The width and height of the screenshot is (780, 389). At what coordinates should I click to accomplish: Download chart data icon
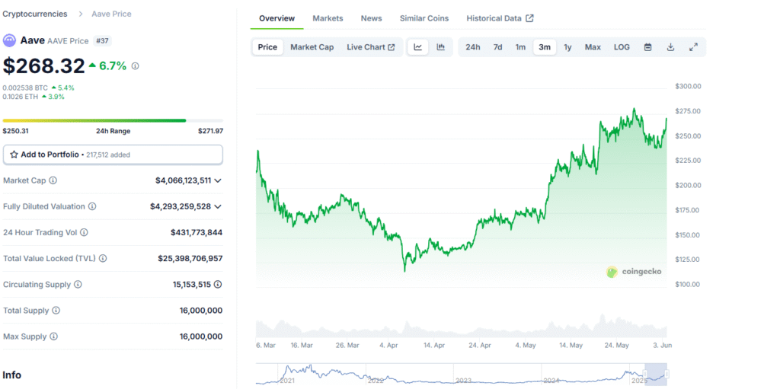point(670,47)
